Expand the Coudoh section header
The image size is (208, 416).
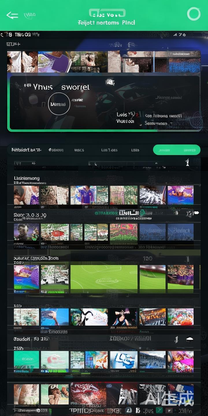tap(22, 339)
